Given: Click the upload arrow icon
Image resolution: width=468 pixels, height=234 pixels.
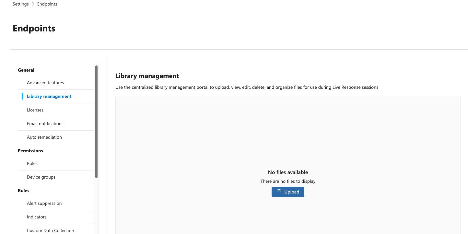Looking at the screenshot, I should point(279,192).
